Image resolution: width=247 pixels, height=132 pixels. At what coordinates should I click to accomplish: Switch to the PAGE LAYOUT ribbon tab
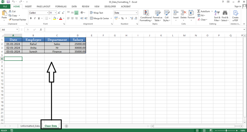click(x=43, y=6)
